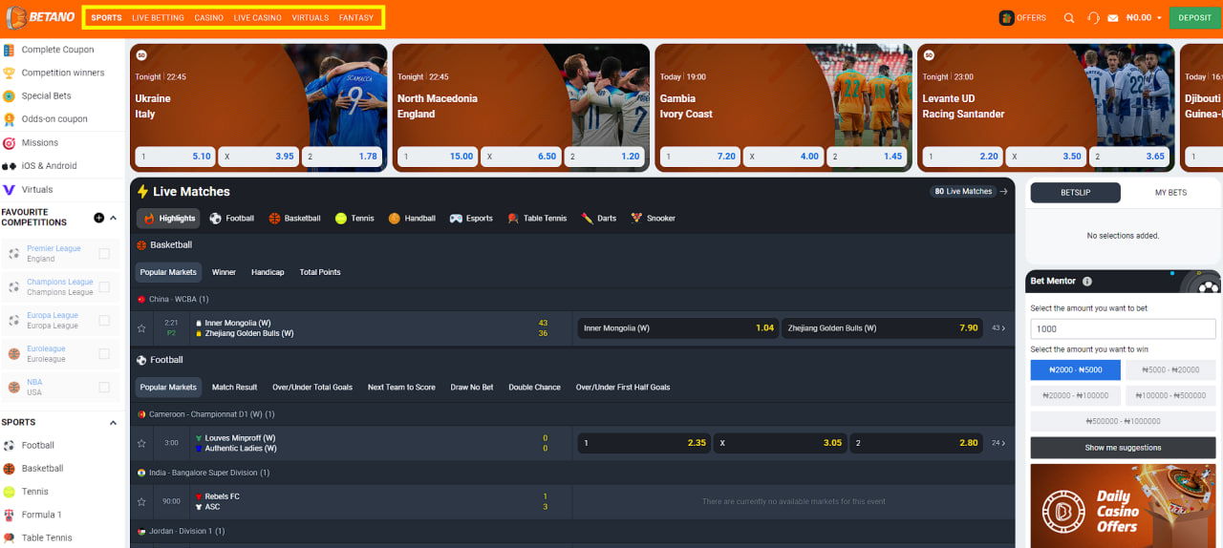Collapse the Sports sidebar section
The width and height of the screenshot is (1223, 548).
point(114,423)
